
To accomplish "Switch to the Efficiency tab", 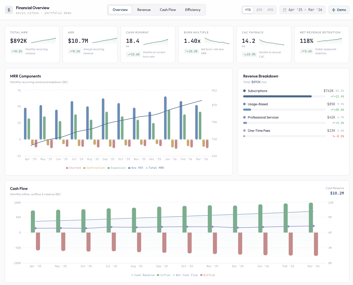I will click(x=193, y=10).
